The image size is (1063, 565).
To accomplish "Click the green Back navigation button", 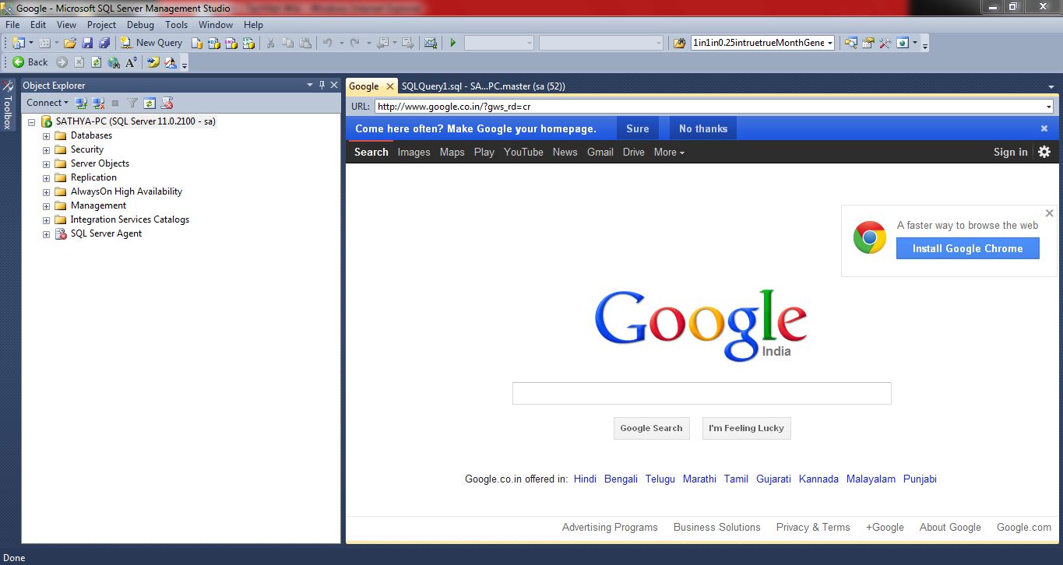I will 30,62.
